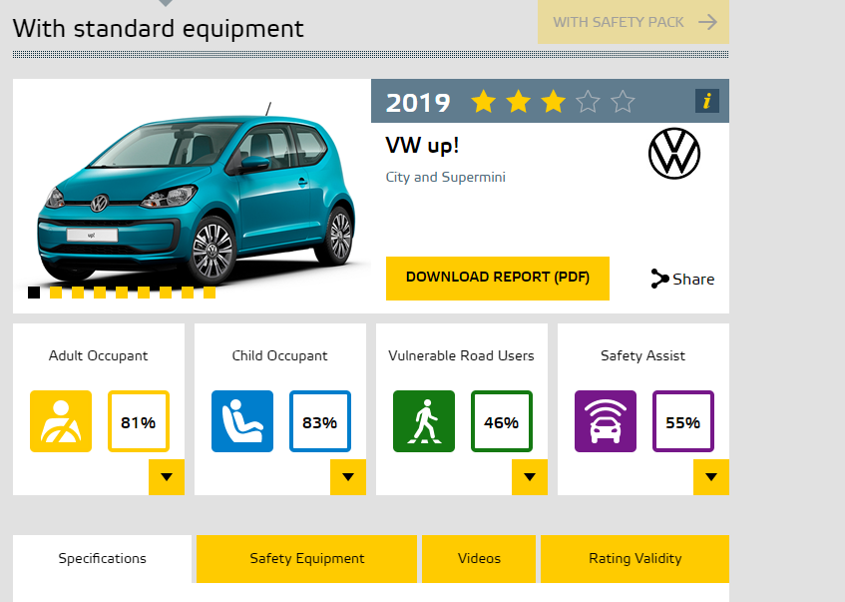Click the Share link
845x602 pixels.
[x=682, y=279]
